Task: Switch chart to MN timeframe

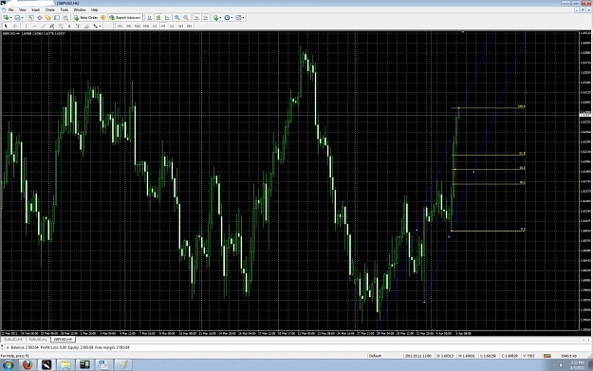Action: click(x=189, y=27)
